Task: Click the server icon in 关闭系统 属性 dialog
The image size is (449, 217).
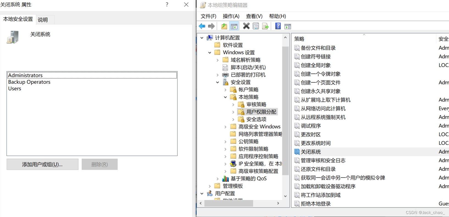Action: (13, 37)
